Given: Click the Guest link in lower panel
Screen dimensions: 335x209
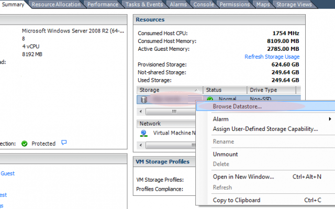Looking at the screenshot, I should (x=8, y=173).
